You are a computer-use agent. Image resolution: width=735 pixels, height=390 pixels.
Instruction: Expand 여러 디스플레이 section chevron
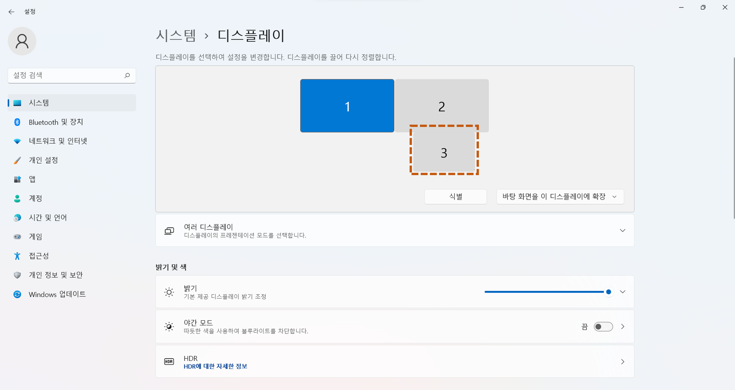click(x=623, y=231)
